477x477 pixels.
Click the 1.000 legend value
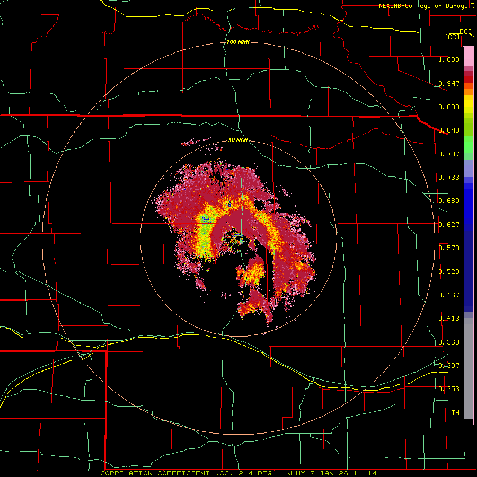point(449,59)
